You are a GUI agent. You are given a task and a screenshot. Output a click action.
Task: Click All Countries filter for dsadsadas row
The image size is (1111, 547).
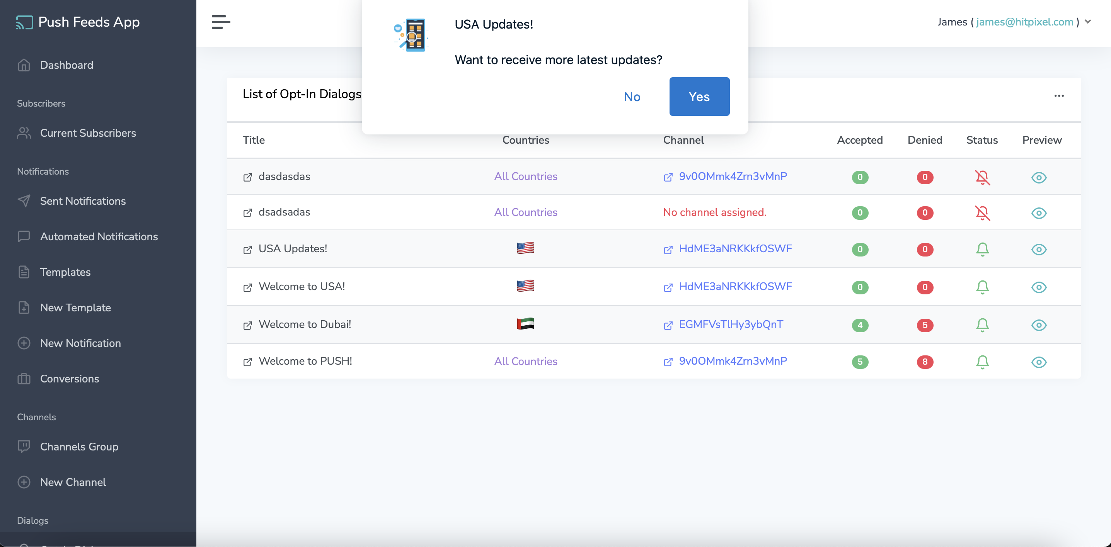coord(525,212)
